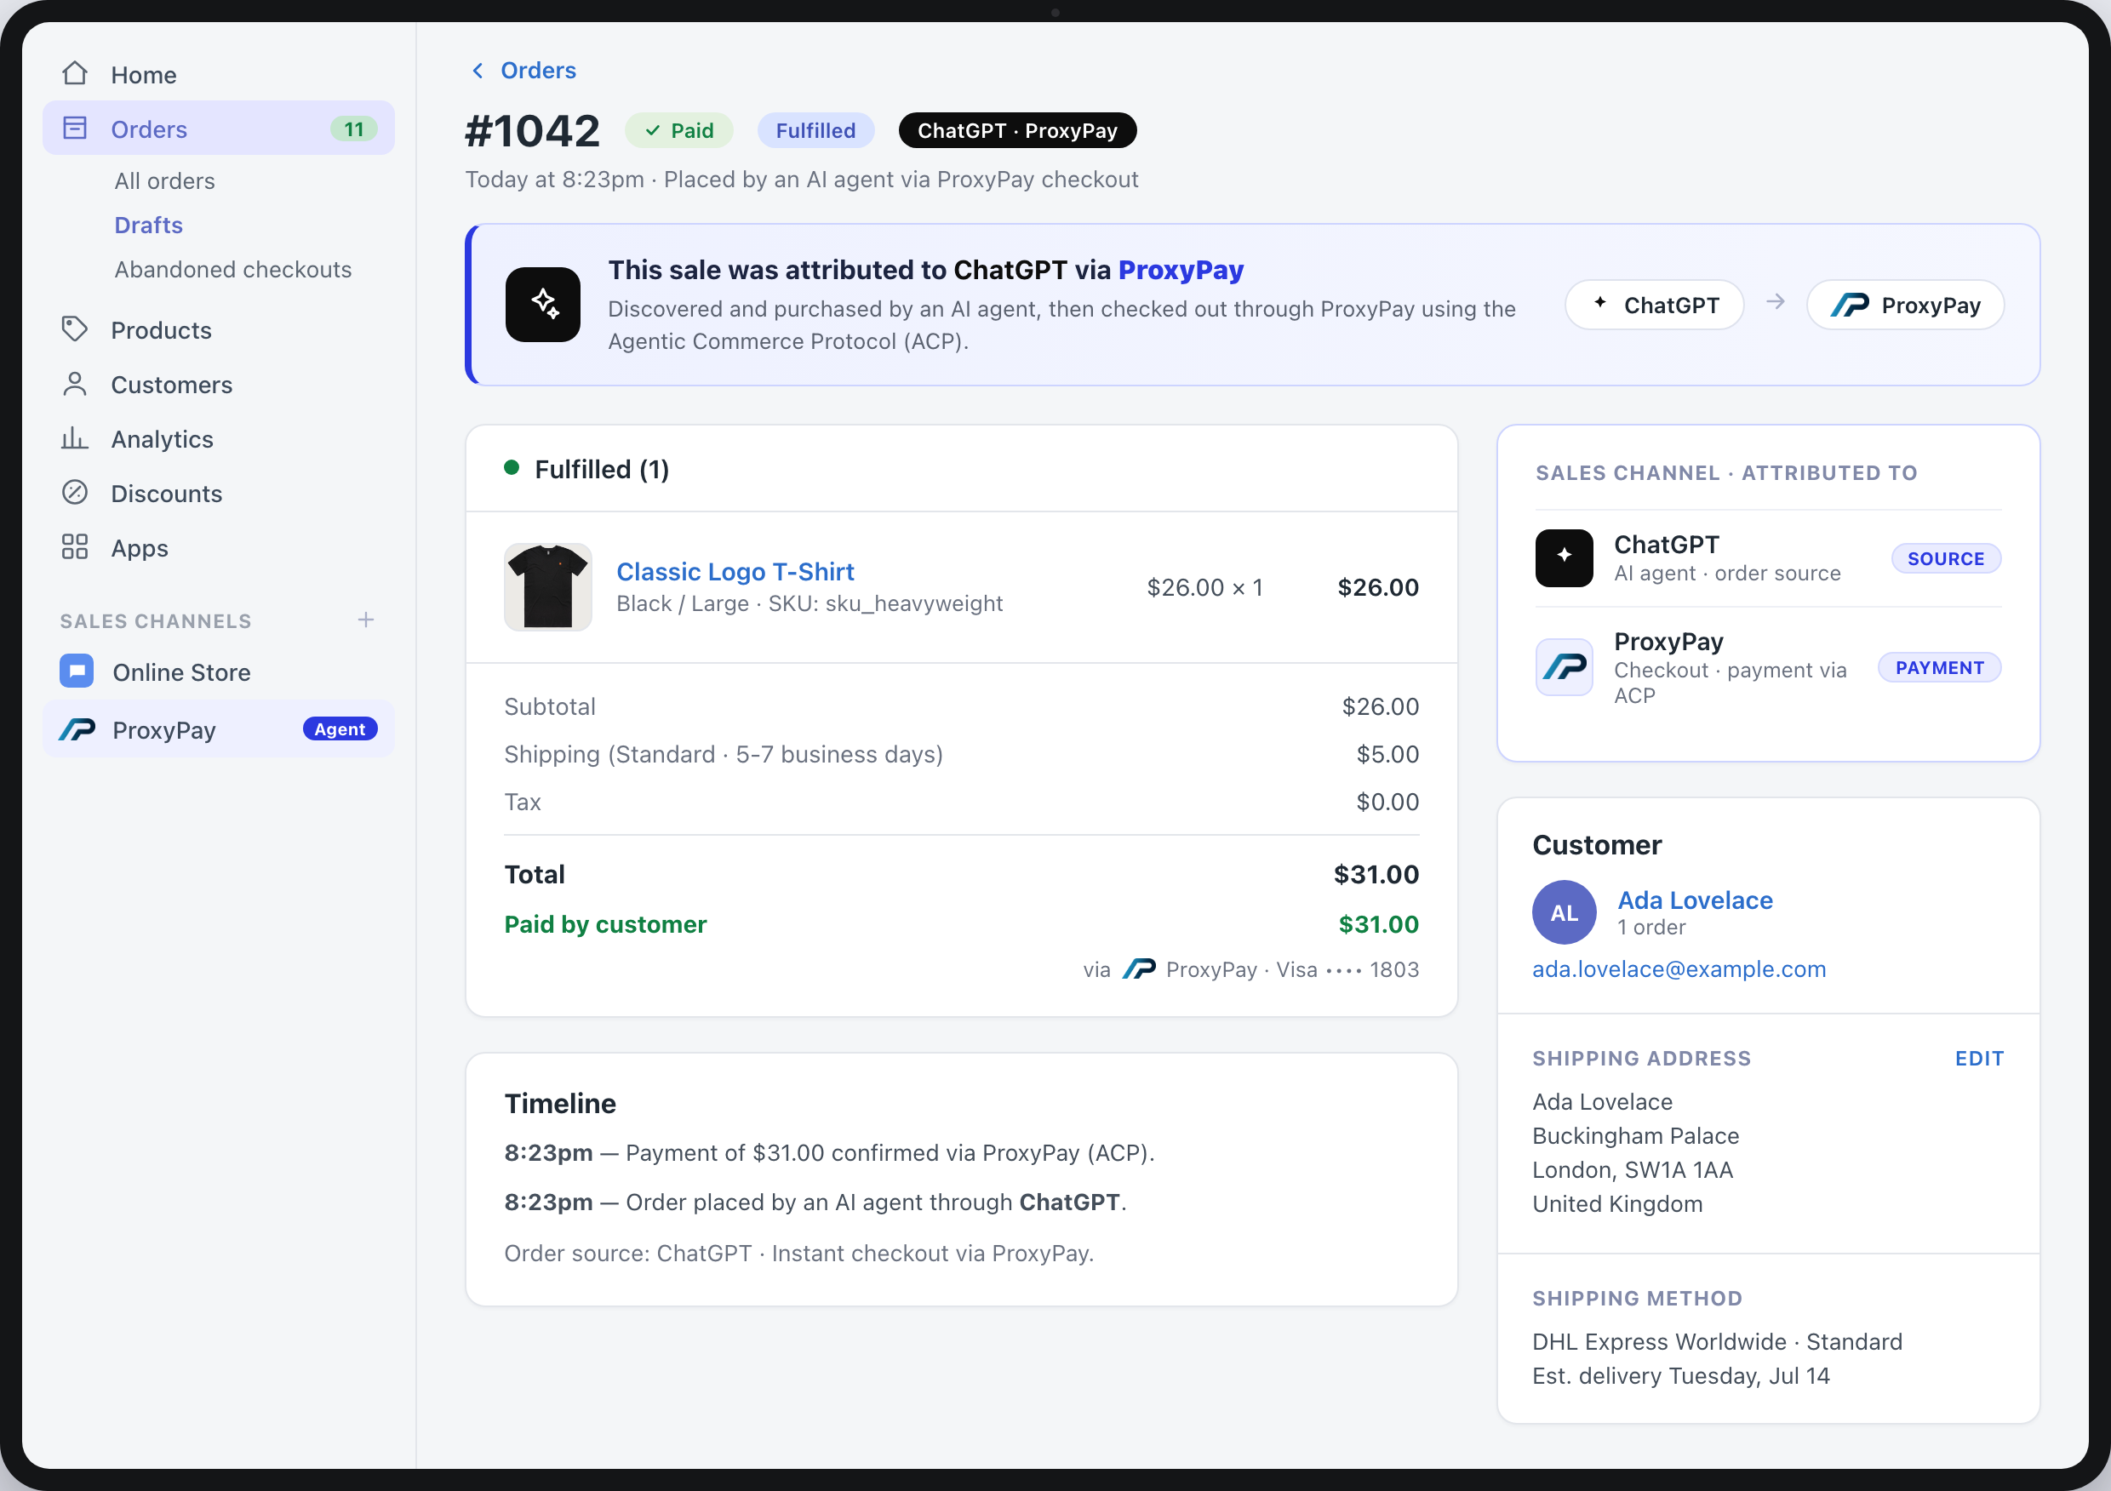Open Drafts sub-item
The image size is (2111, 1491).
coord(148,226)
